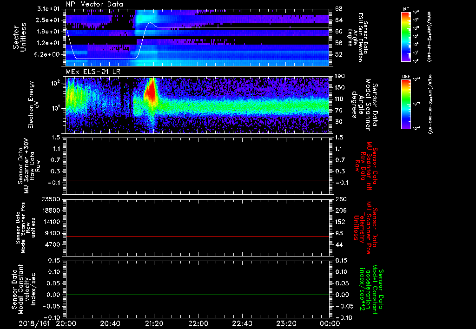
Task: Click the "NPI Vector Data" panel title
Action: (94, 4)
